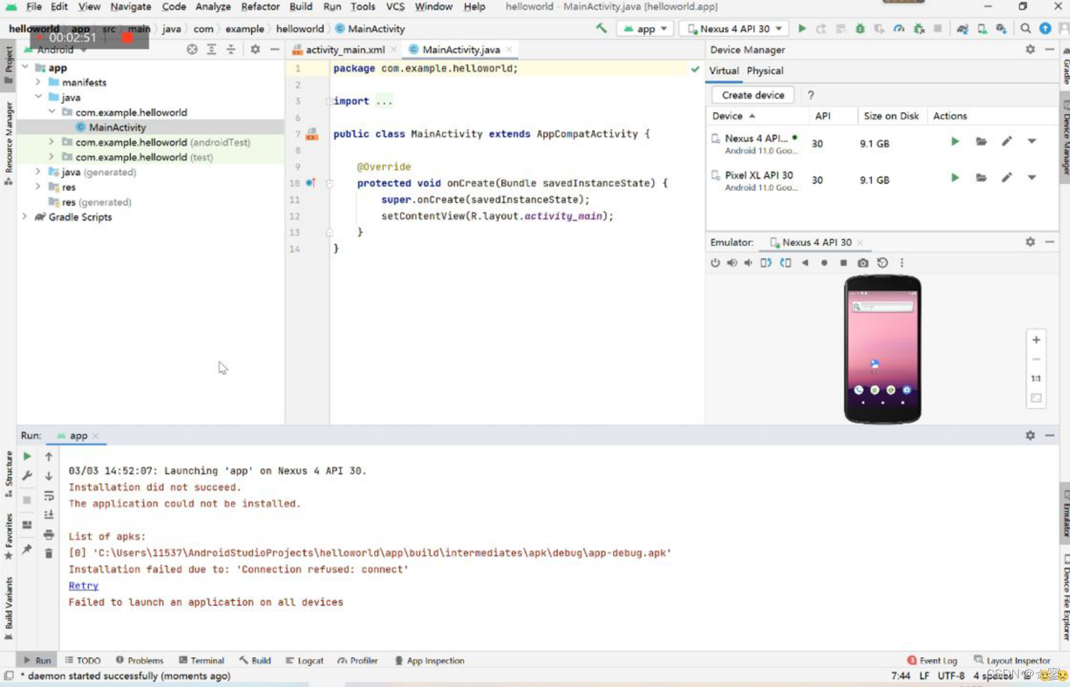1070x687 pixels.
Task: Rotate the emulator left
Action: 766,263
